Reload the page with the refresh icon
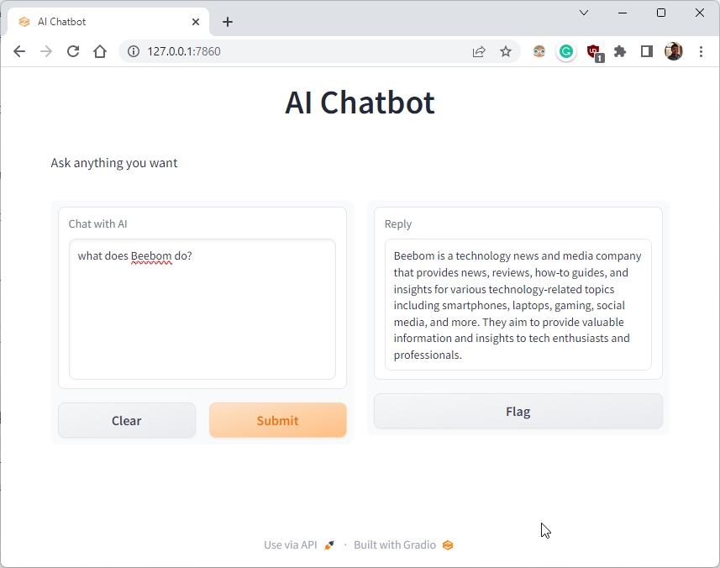This screenshot has height=568, width=720. [73, 51]
